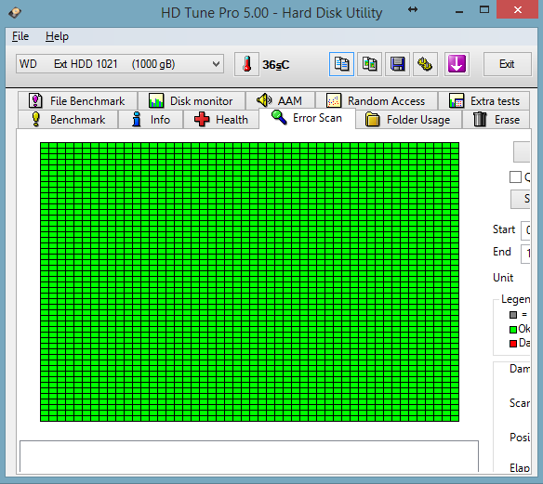Open the Help menu
This screenshot has height=484, width=543.
57,36
